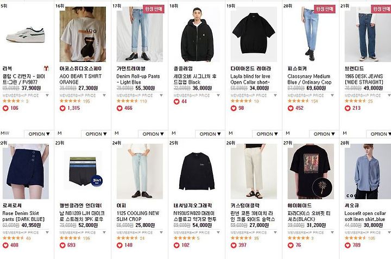
Task: Click heart icon on Denim Roll-up Pants
Action: coord(119,108)
